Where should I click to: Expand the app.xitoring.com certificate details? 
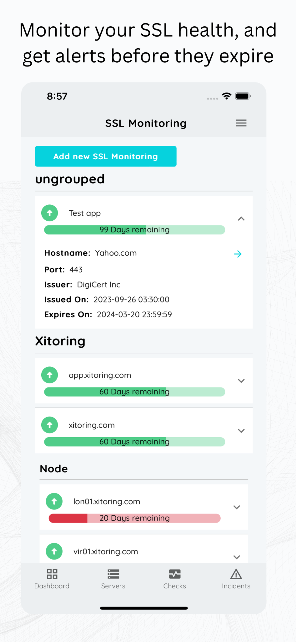[x=241, y=381]
